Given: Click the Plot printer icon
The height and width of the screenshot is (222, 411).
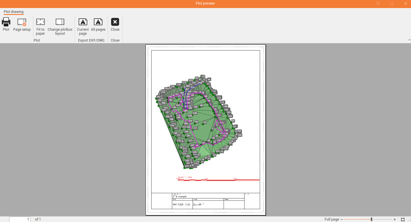Looking at the screenshot, I should pyautogui.click(x=6, y=22).
